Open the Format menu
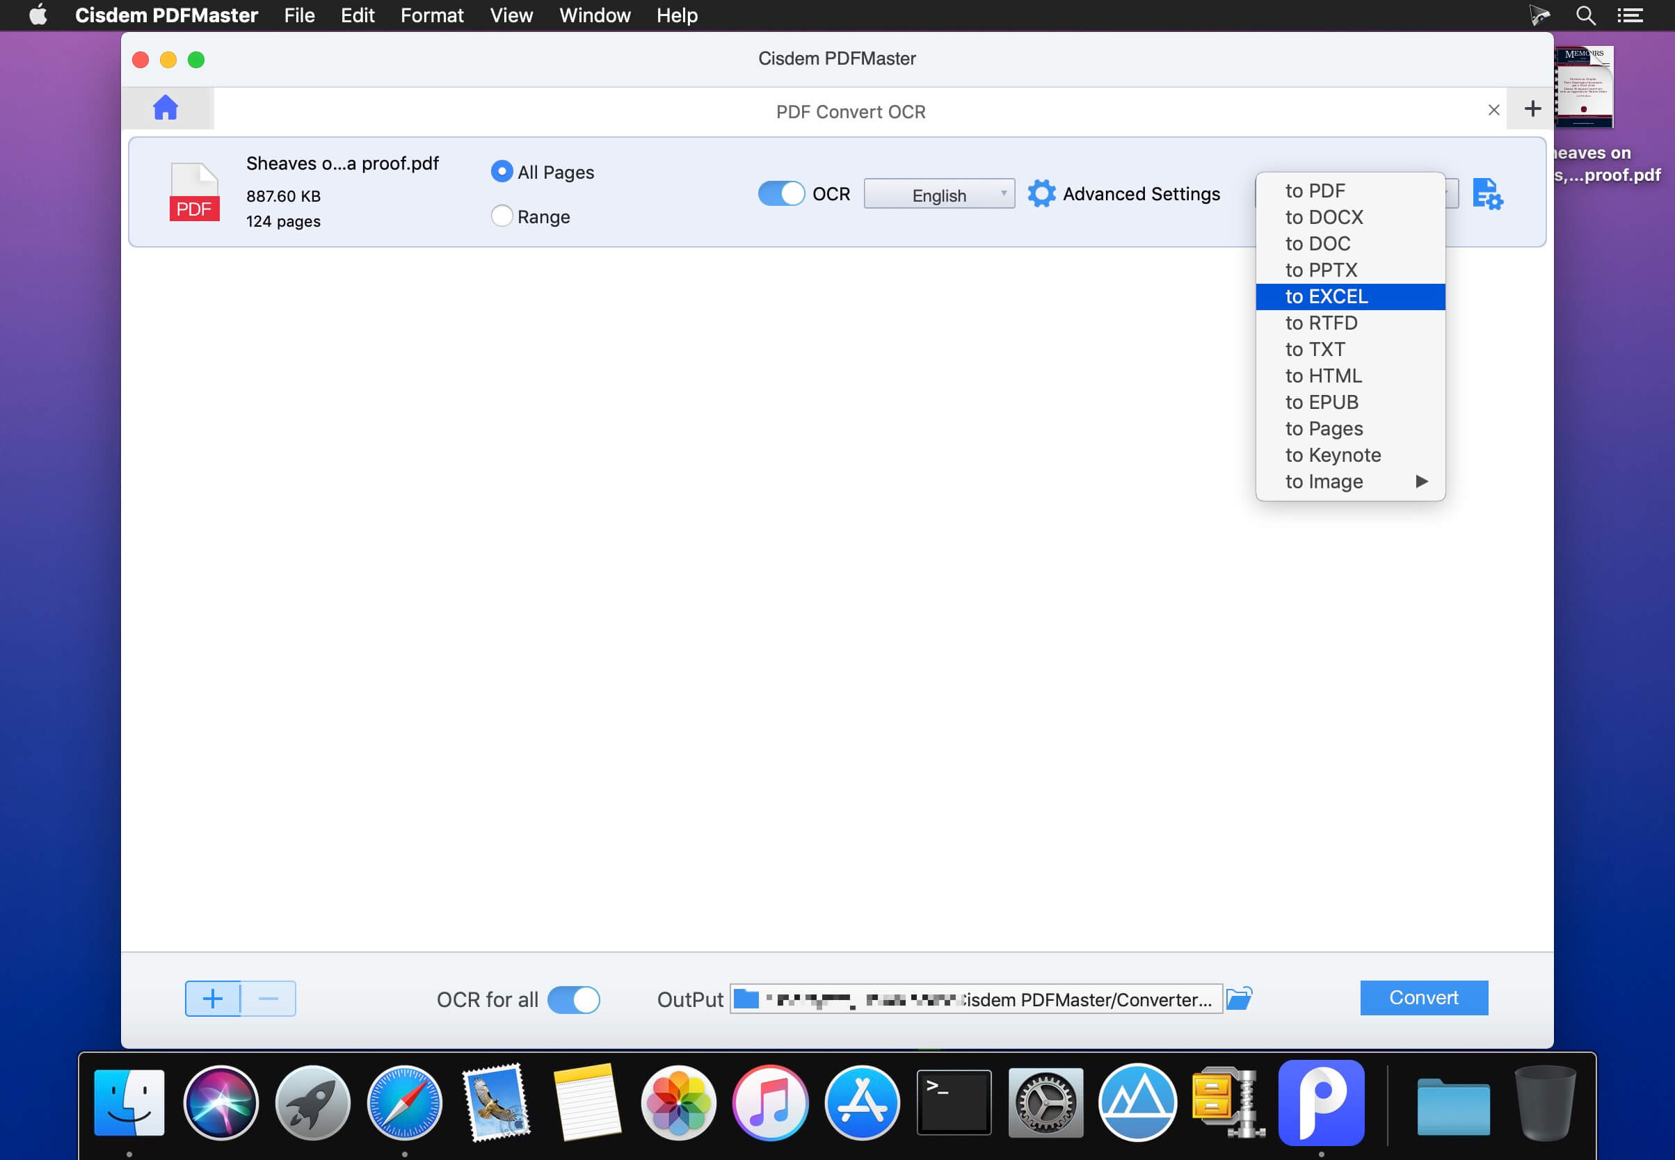 432,15
